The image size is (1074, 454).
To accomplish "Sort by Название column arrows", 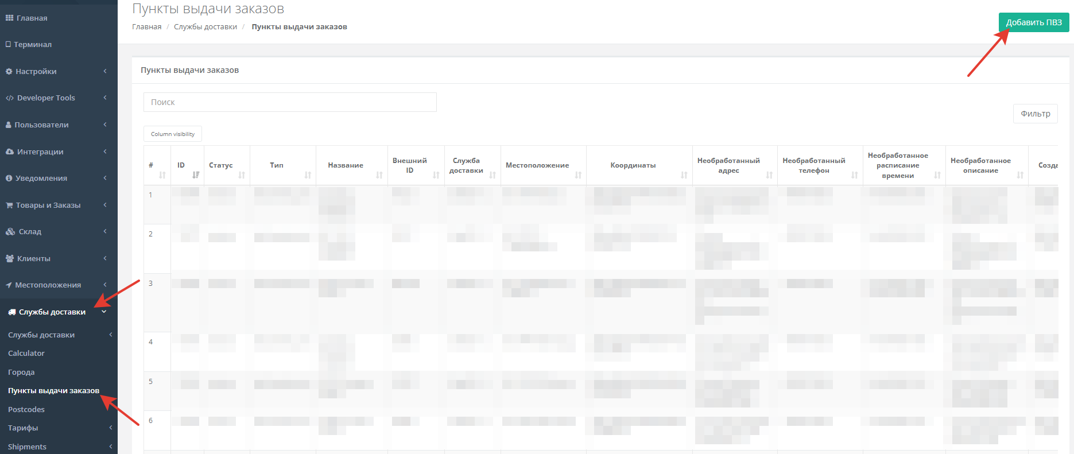I will (x=379, y=175).
